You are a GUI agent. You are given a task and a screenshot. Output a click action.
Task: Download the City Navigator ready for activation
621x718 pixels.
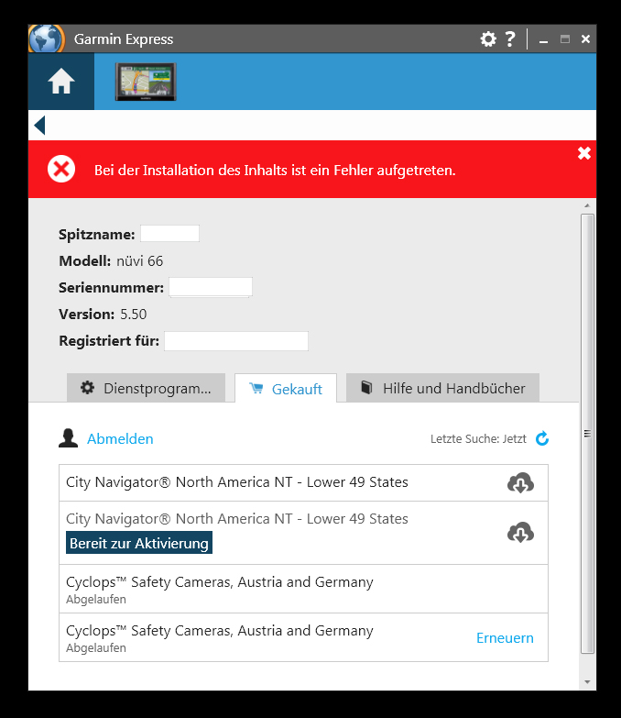pos(520,532)
